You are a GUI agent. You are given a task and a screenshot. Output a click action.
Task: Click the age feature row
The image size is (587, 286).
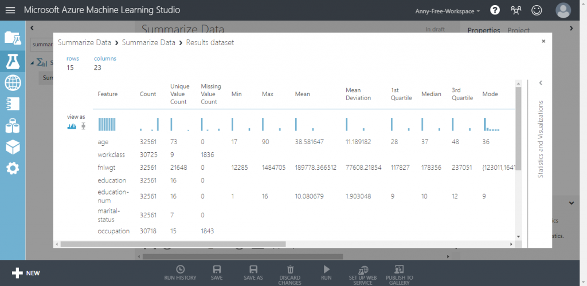(304, 142)
